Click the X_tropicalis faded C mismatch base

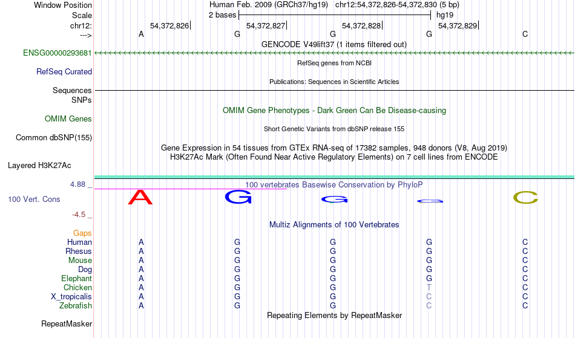pyautogui.click(x=429, y=297)
